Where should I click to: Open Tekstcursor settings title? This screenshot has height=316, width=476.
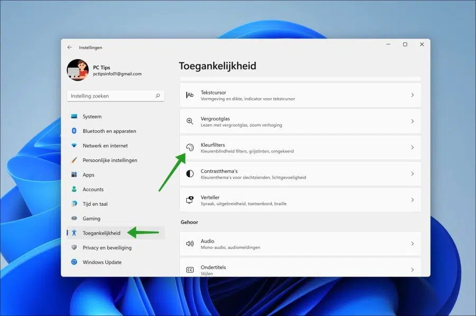(x=213, y=92)
